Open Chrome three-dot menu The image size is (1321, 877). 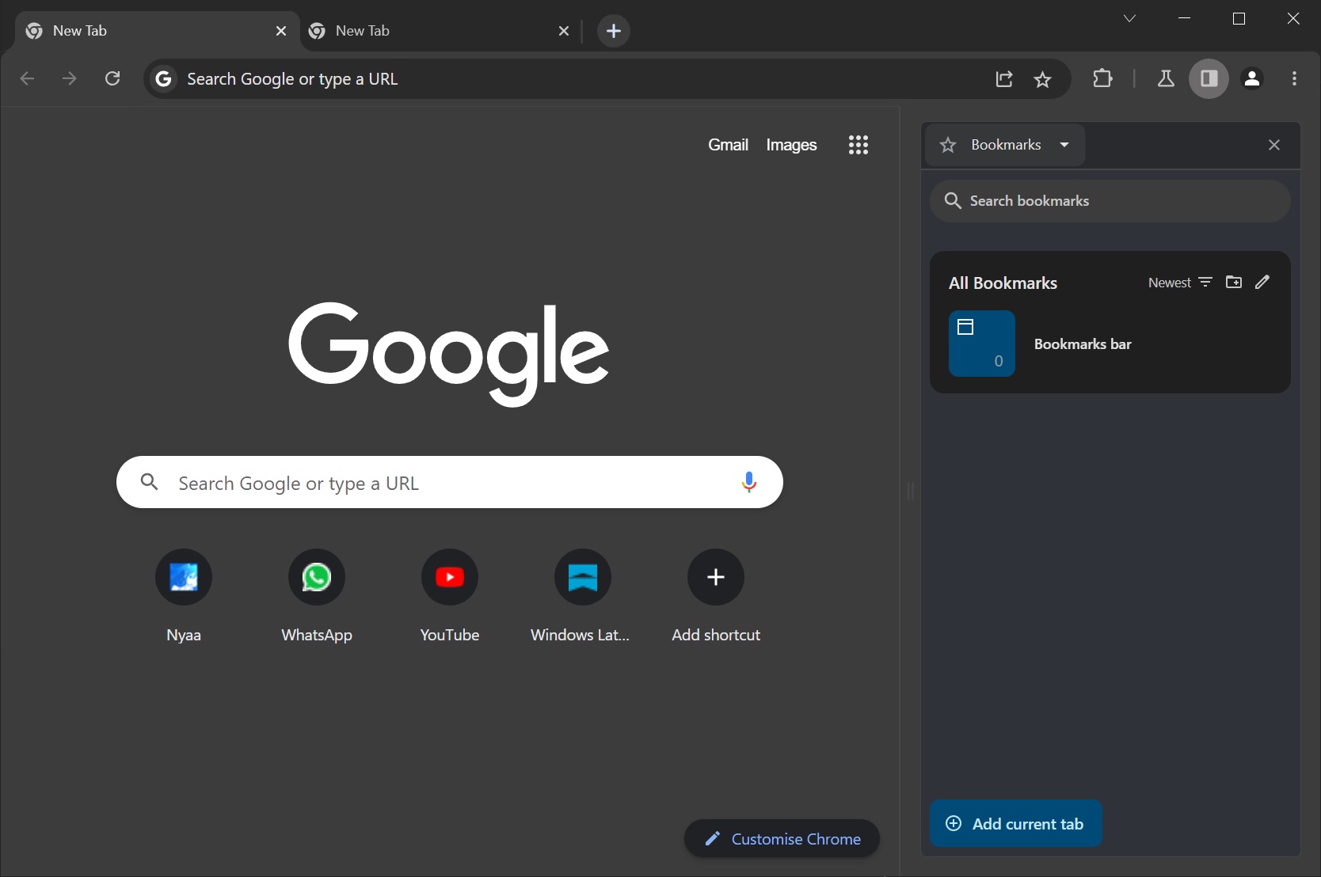point(1294,78)
